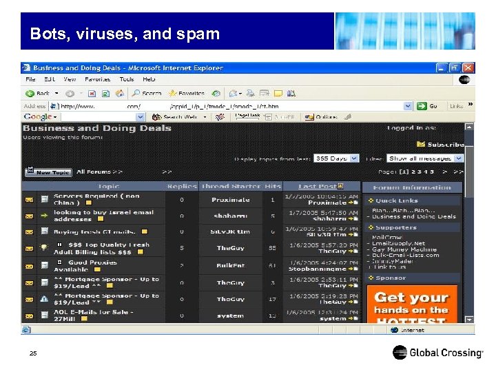The height and width of the screenshot is (372, 496).
Task: Click the Research book toolbar icon
Action: click(x=291, y=93)
